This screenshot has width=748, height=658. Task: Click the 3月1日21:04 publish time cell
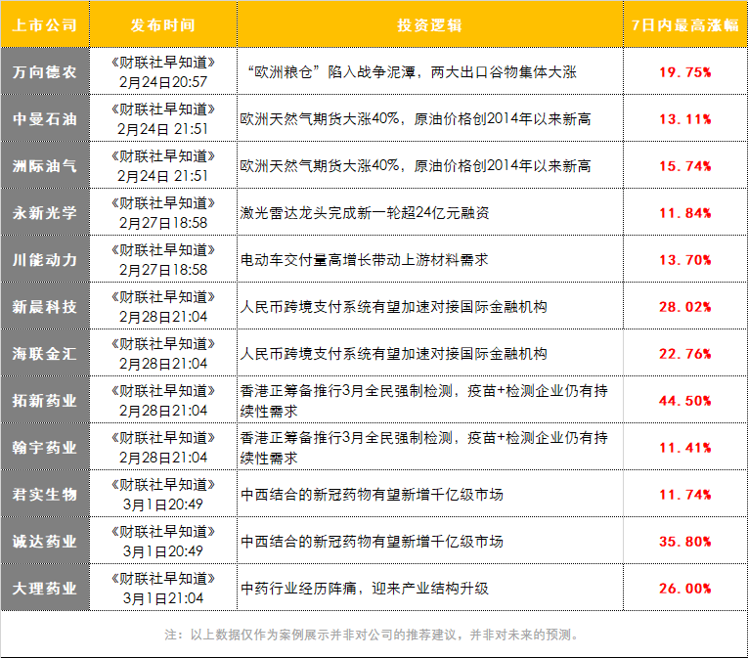point(163,589)
